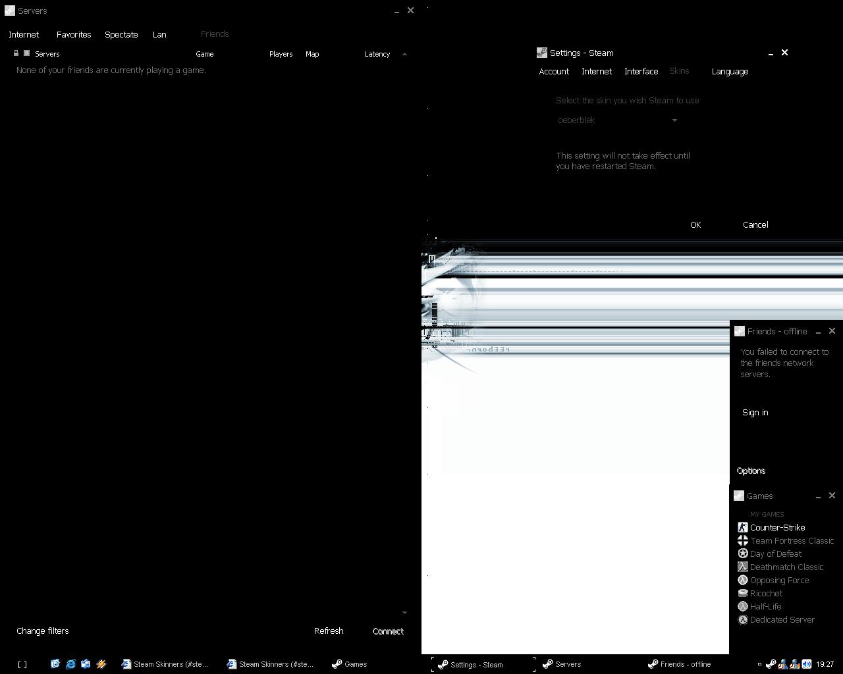Image resolution: width=843 pixels, height=674 pixels.
Task: Select Team Fortress Classic game
Action: click(x=792, y=540)
